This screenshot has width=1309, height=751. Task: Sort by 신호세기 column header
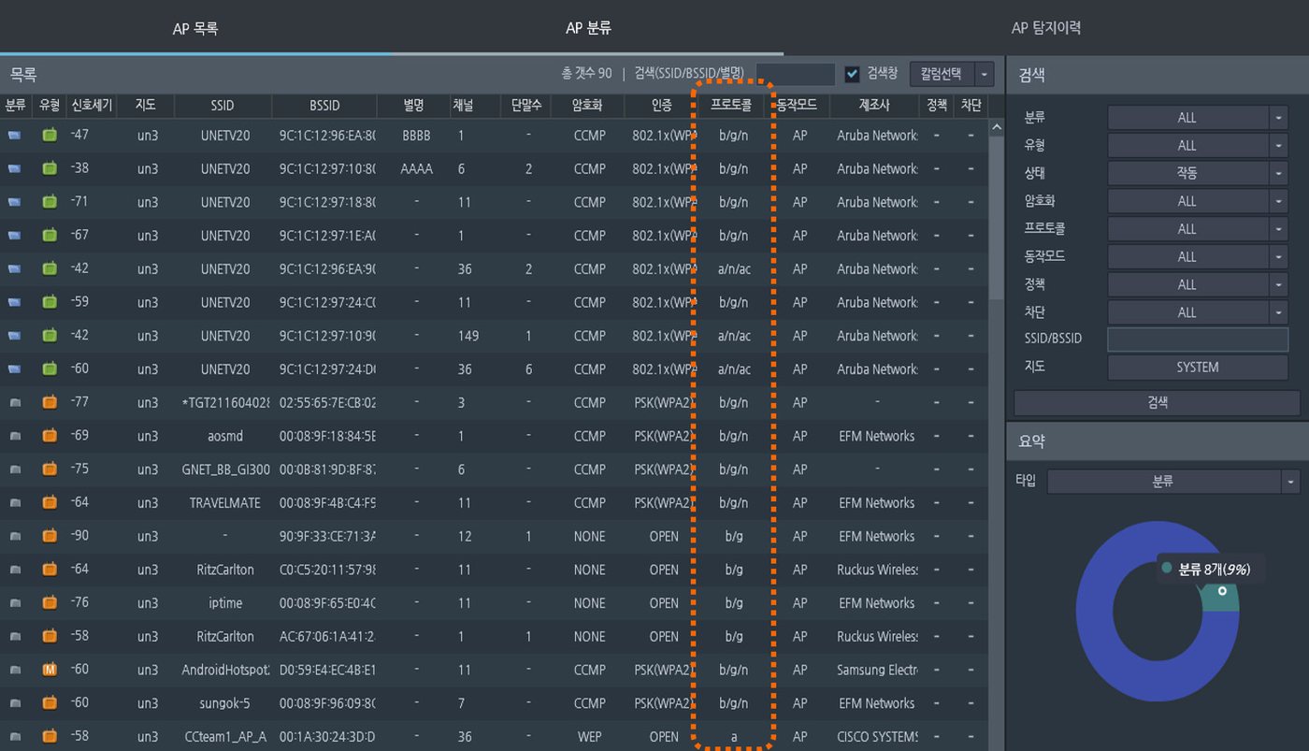pos(92,106)
